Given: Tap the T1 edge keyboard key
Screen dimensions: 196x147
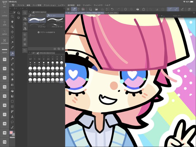Looking at the screenshot, I should (x=5, y=59).
